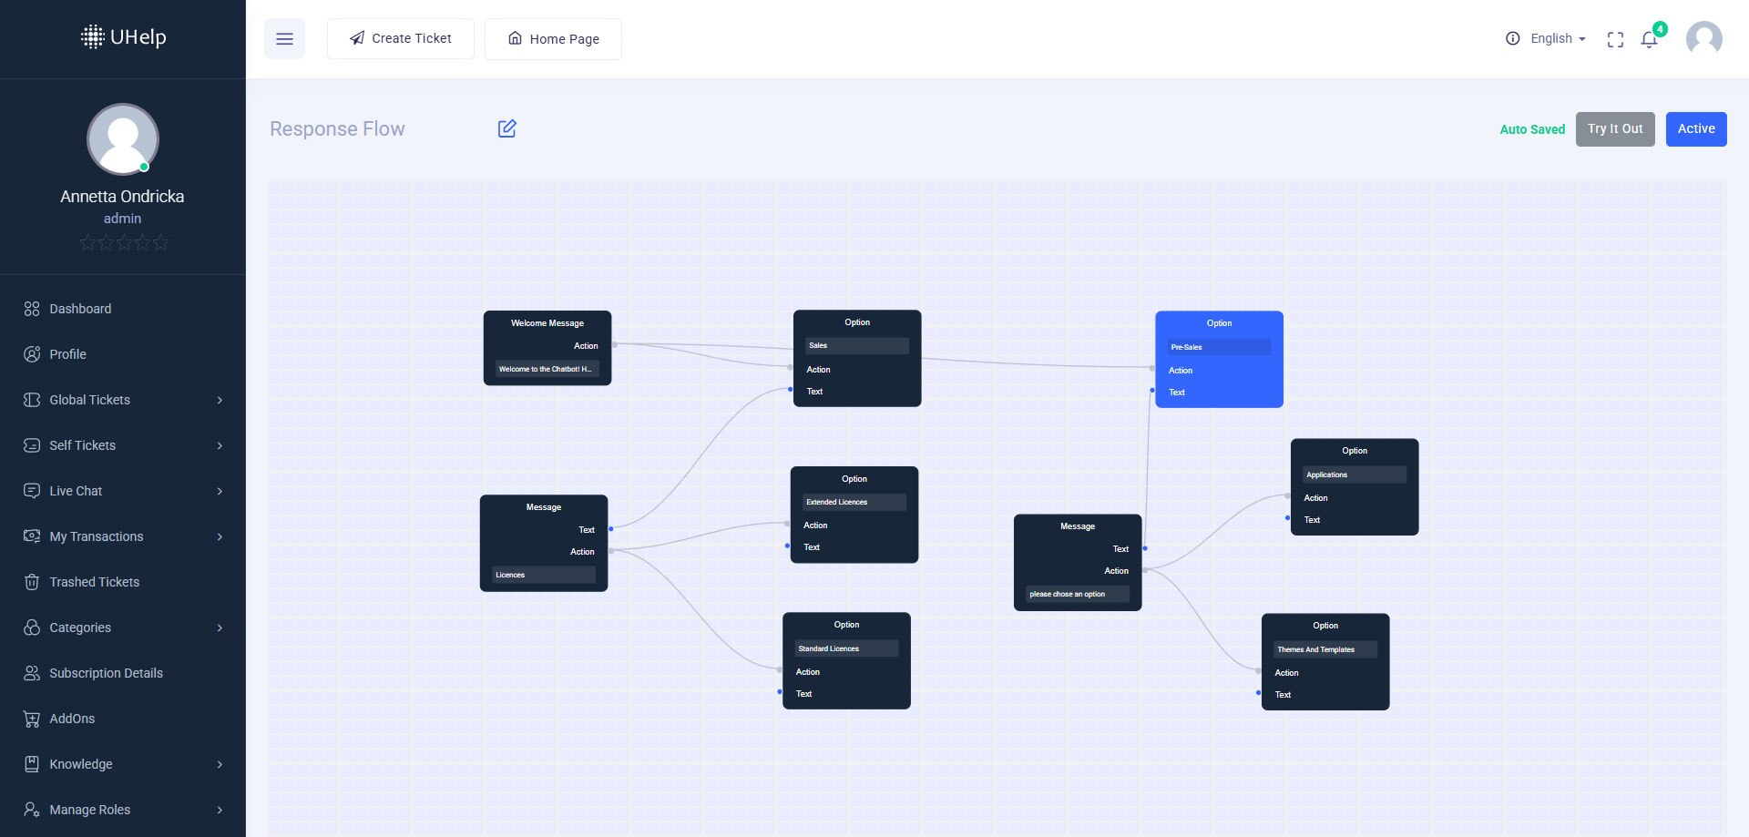Open Dashboard from the sidebar
This screenshot has height=837, width=1749.
(x=80, y=309)
